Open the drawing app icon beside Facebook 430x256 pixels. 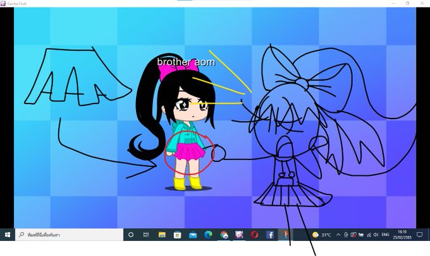click(x=285, y=235)
